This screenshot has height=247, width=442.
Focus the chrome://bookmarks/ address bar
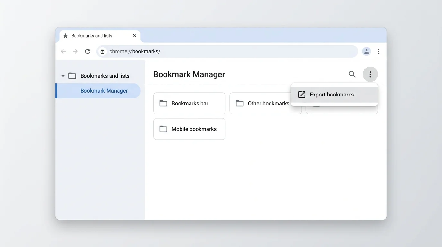pos(227,51)
